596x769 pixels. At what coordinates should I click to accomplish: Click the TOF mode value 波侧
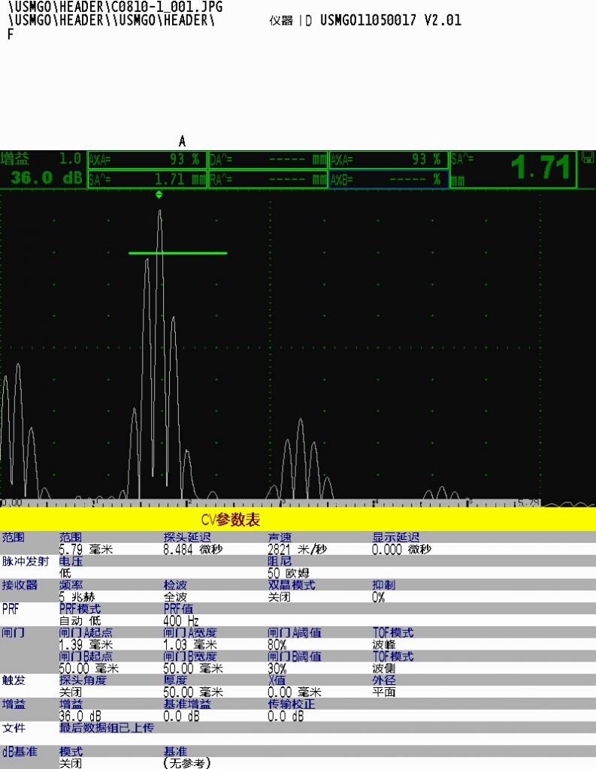pos(384,668)
